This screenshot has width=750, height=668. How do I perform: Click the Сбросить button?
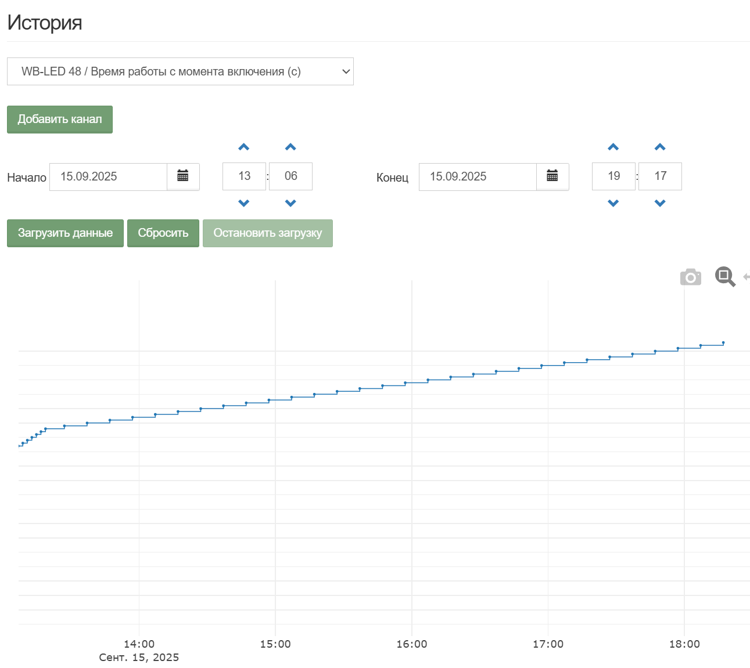click(163, 233)
